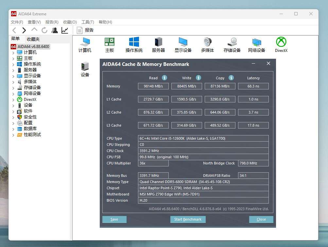Screen dimensions: 328x247
Task: Click the info icon next to Read
Action: point(164,78)
